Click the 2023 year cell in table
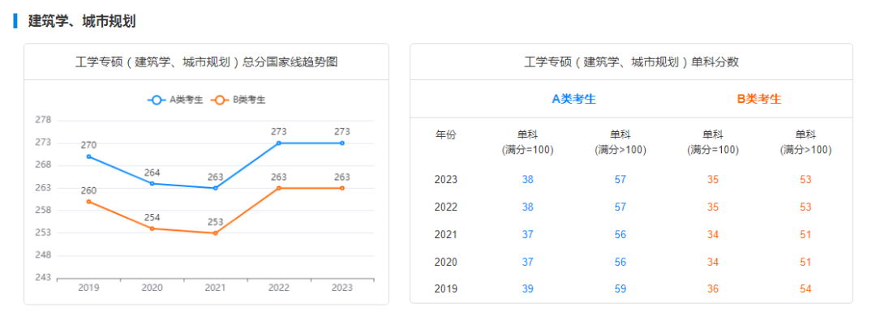The image size is (876, 320). [446, 180]
